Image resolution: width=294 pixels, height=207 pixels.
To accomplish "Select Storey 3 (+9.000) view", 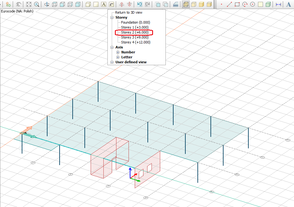I will point(135,37).
